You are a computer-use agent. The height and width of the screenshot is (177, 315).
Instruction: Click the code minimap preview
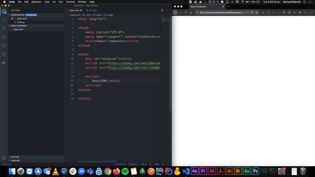165,20
